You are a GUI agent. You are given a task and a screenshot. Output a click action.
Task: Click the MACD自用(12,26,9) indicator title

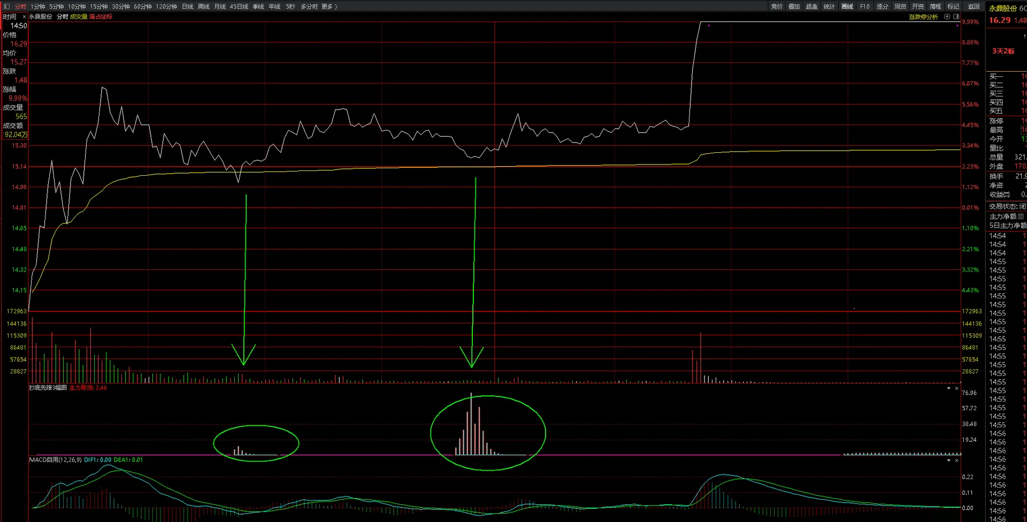[x=55, y=460]
